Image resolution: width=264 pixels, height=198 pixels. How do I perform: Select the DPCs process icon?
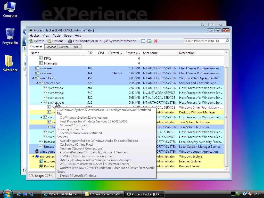(41, 58)
